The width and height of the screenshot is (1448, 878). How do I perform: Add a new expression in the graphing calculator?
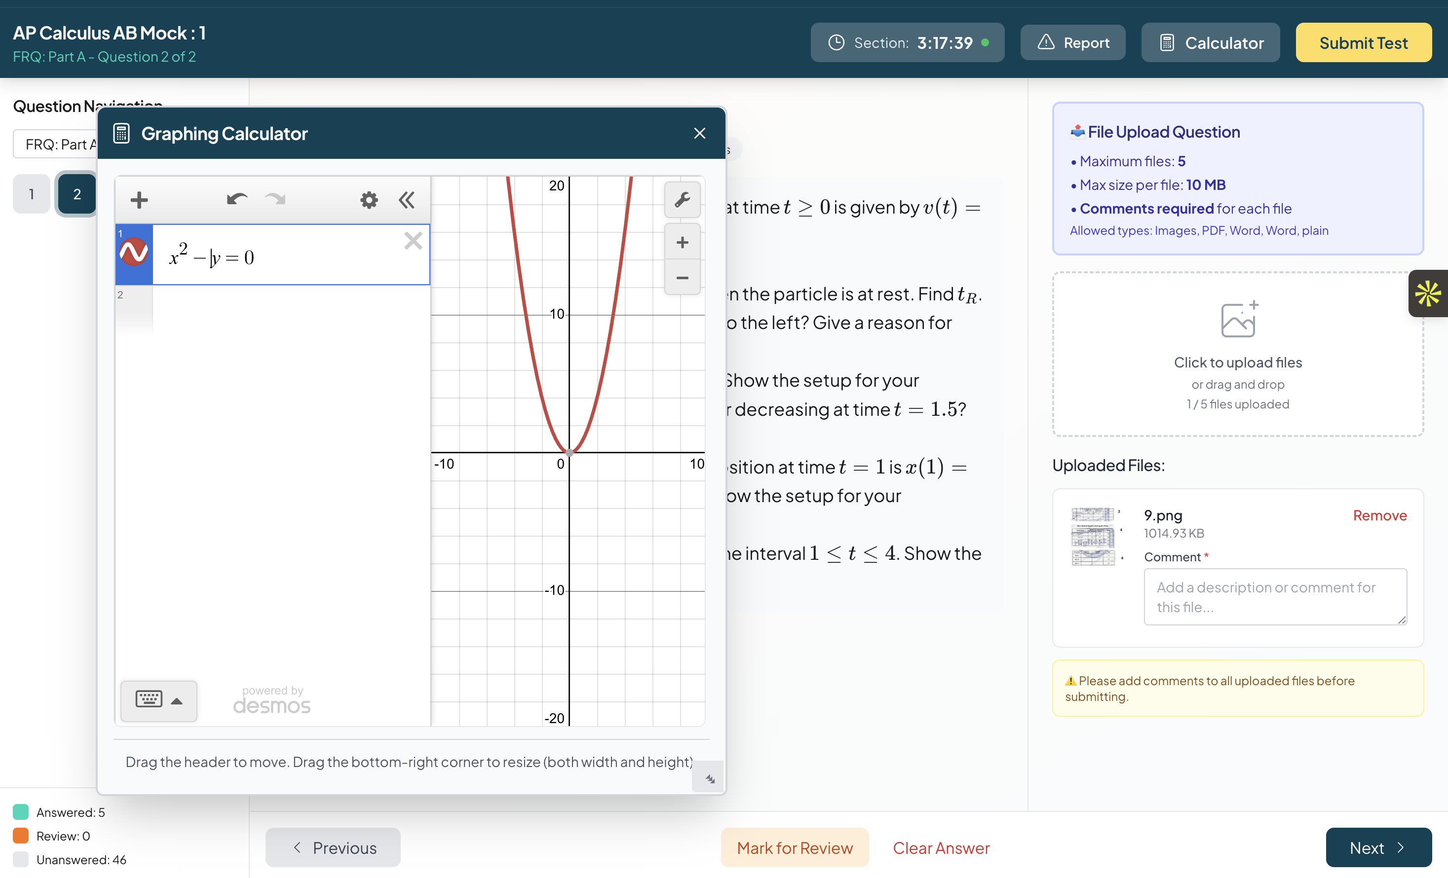139,200
